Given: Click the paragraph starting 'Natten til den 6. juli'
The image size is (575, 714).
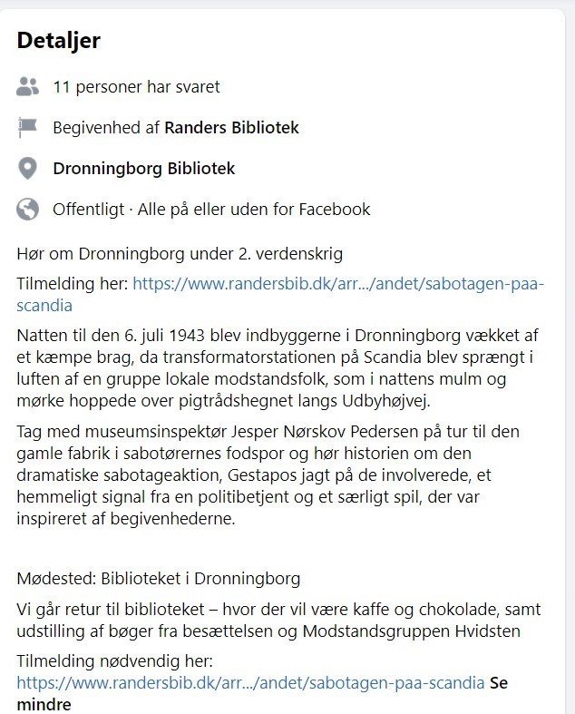Looking at the screenshot, I should [278, 368].
